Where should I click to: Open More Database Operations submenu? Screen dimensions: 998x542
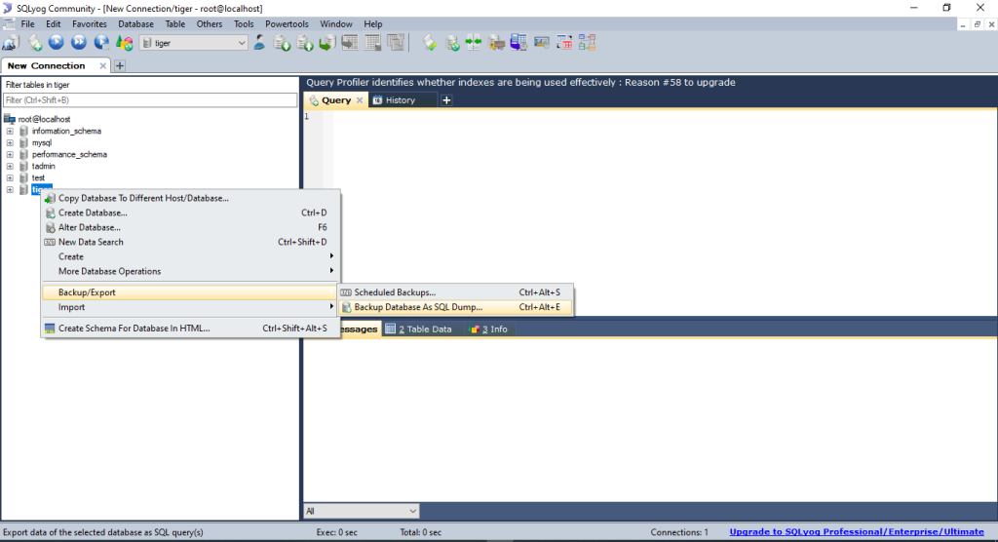(x=190, y=271)
